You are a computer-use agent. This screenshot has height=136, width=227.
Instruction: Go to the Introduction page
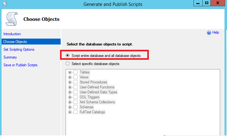click(x=12, y=34)
